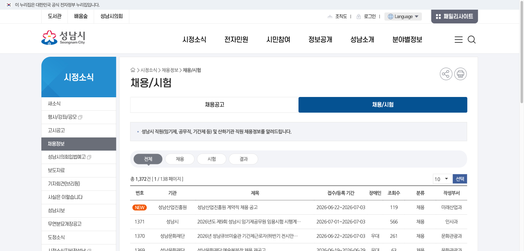This screenshot has height=251, width=524.
Task: Open 행사/강좌/공모 in the sidebar
Action: pyautogui.click(x=79, y=117)
